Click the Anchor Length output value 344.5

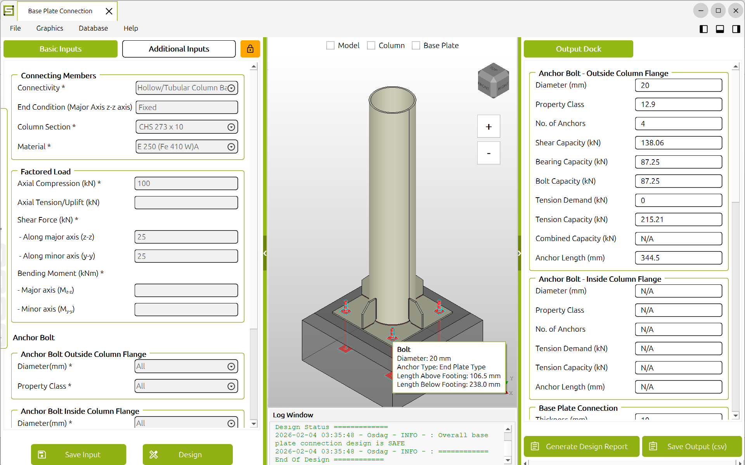(x=679, y=258)
